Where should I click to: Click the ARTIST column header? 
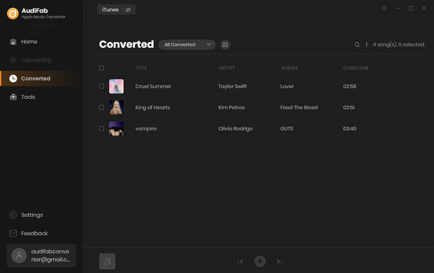click(x=226, y=68)
